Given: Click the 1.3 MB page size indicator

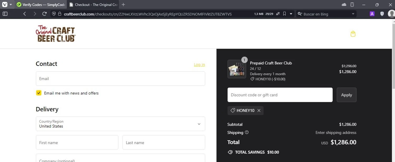Looking at the screenshot, I should [259, 14].
